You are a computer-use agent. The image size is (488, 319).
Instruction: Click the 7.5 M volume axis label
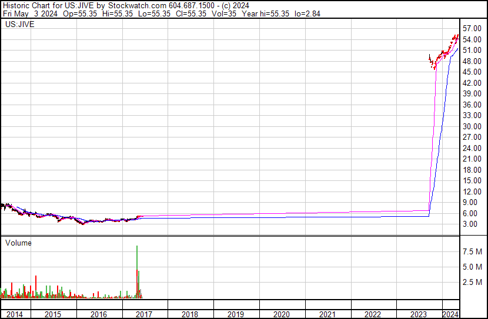pyautogui.click(x=473, y=251)
